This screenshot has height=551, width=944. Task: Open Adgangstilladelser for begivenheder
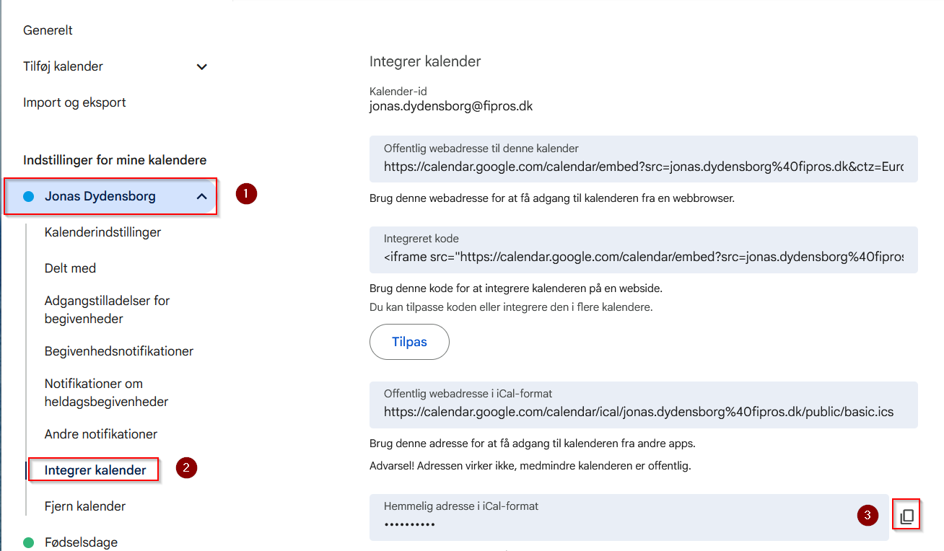tap(107, 309)
